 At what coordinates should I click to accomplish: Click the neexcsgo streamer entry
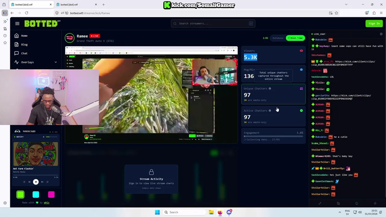coord(36,131)
